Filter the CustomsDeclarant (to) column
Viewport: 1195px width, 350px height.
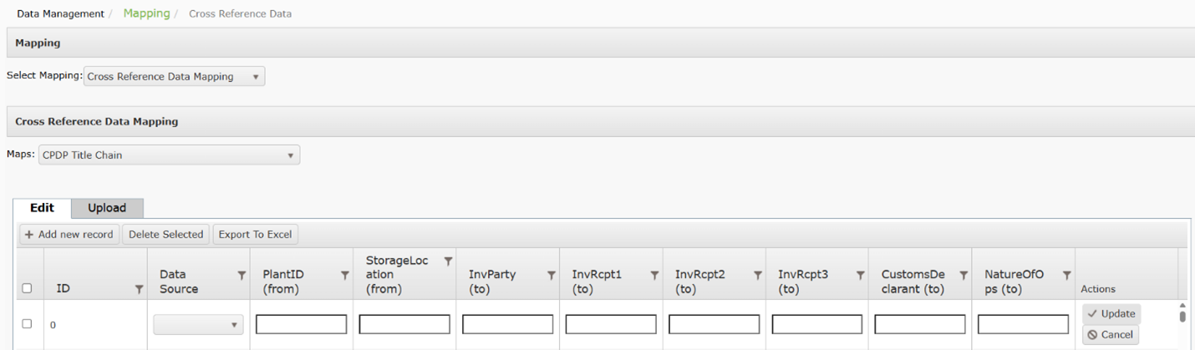[x=964, y=275]
